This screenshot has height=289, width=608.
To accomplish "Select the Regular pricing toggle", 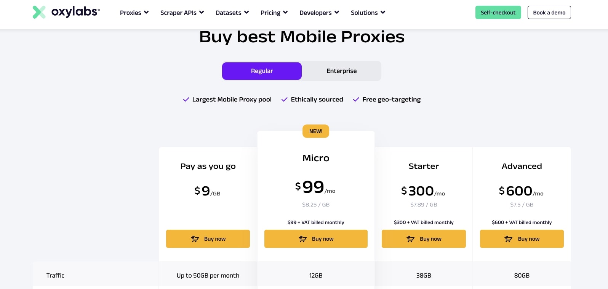I will [x=262, y=71].
